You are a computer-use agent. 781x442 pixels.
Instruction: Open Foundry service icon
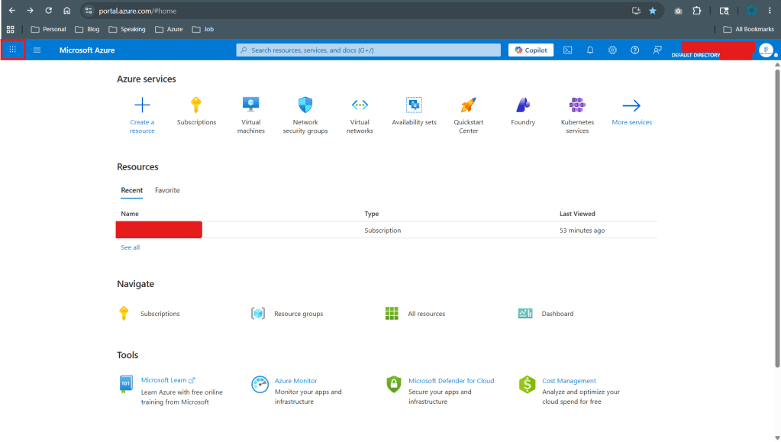[523, 105]
